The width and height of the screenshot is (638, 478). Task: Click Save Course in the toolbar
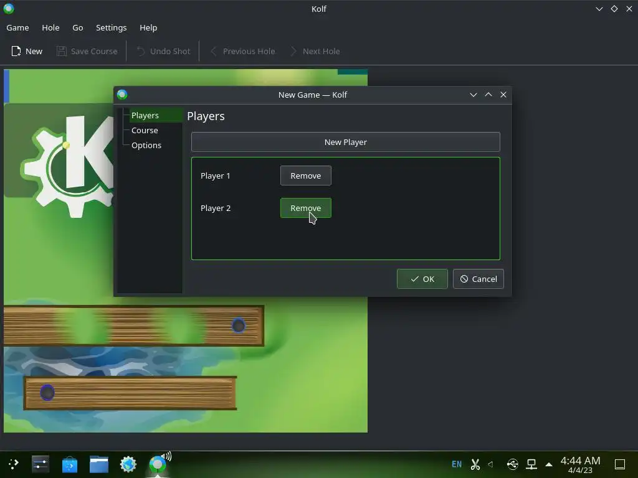tap(87, 51)
